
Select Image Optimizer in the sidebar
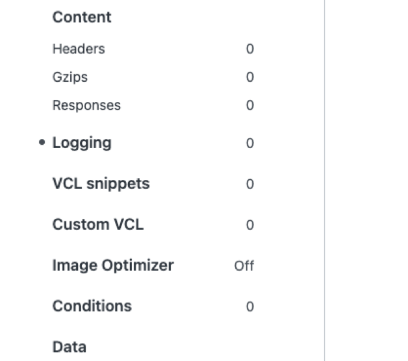pyautogui.click(x=113, y=266)
